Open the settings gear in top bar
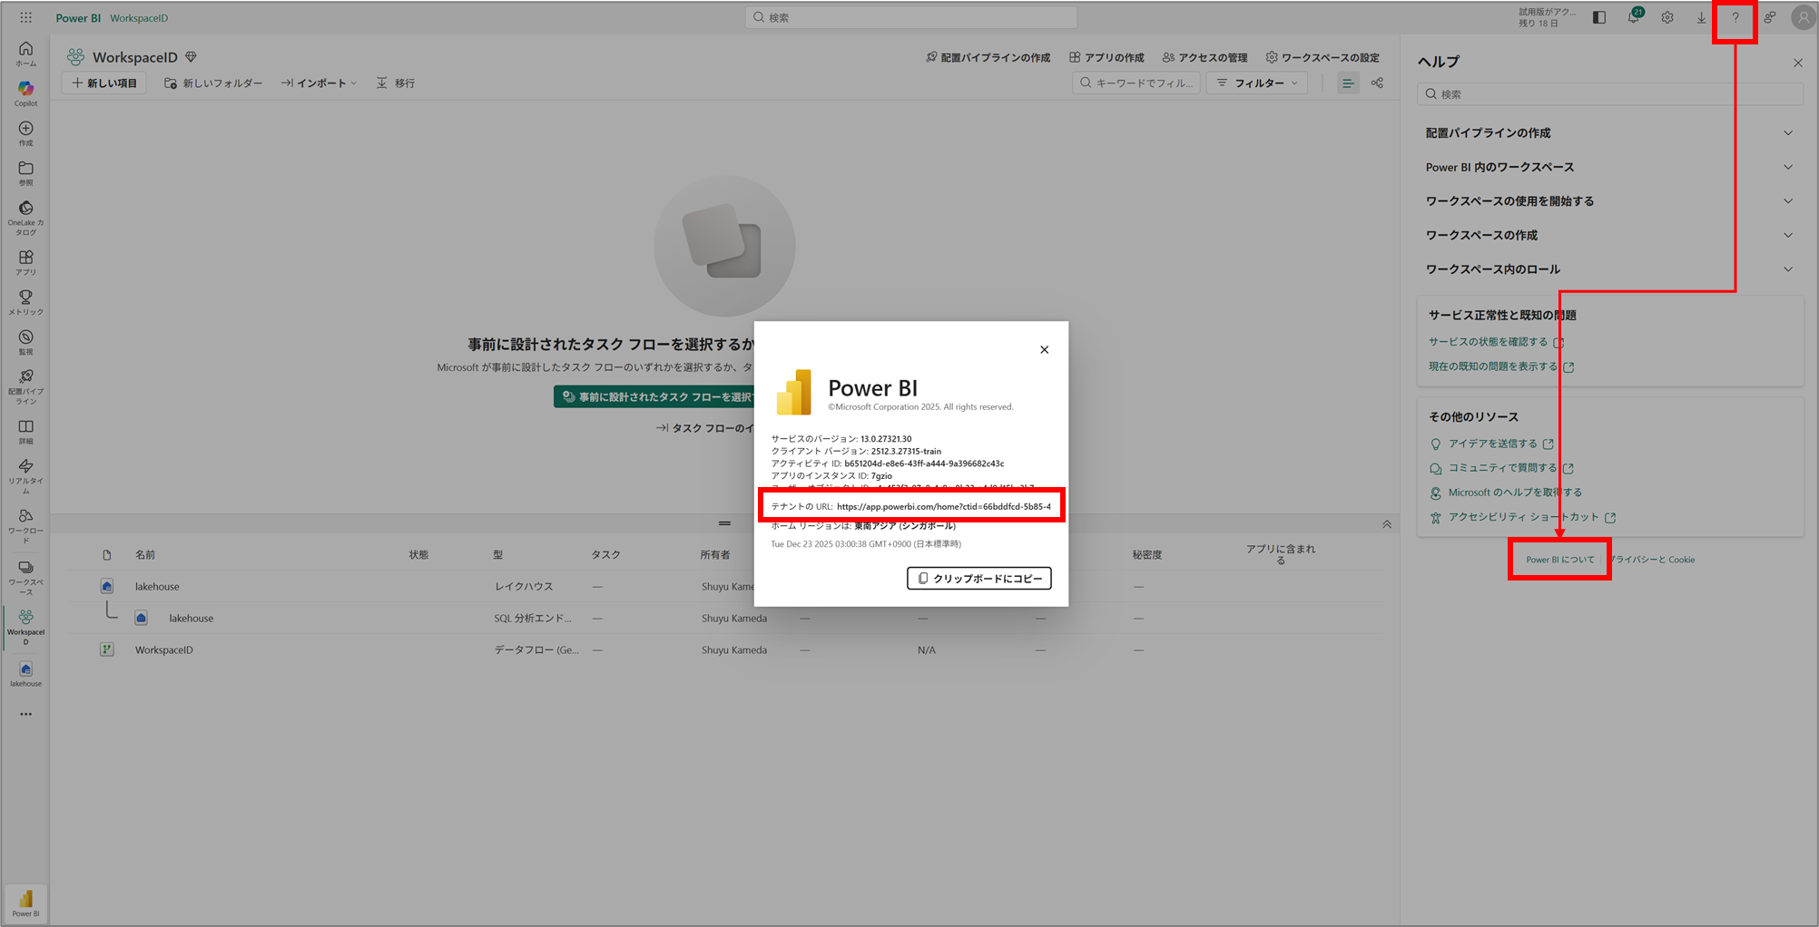Viewport: 1819px width, 927px height. pyautogui.click(x=1667, y=17)
